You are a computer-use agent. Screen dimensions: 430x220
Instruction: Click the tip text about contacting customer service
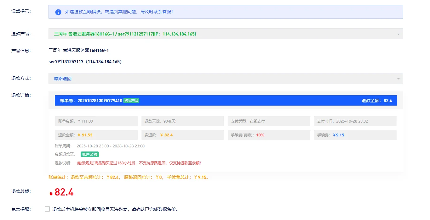tap(119, 12)
